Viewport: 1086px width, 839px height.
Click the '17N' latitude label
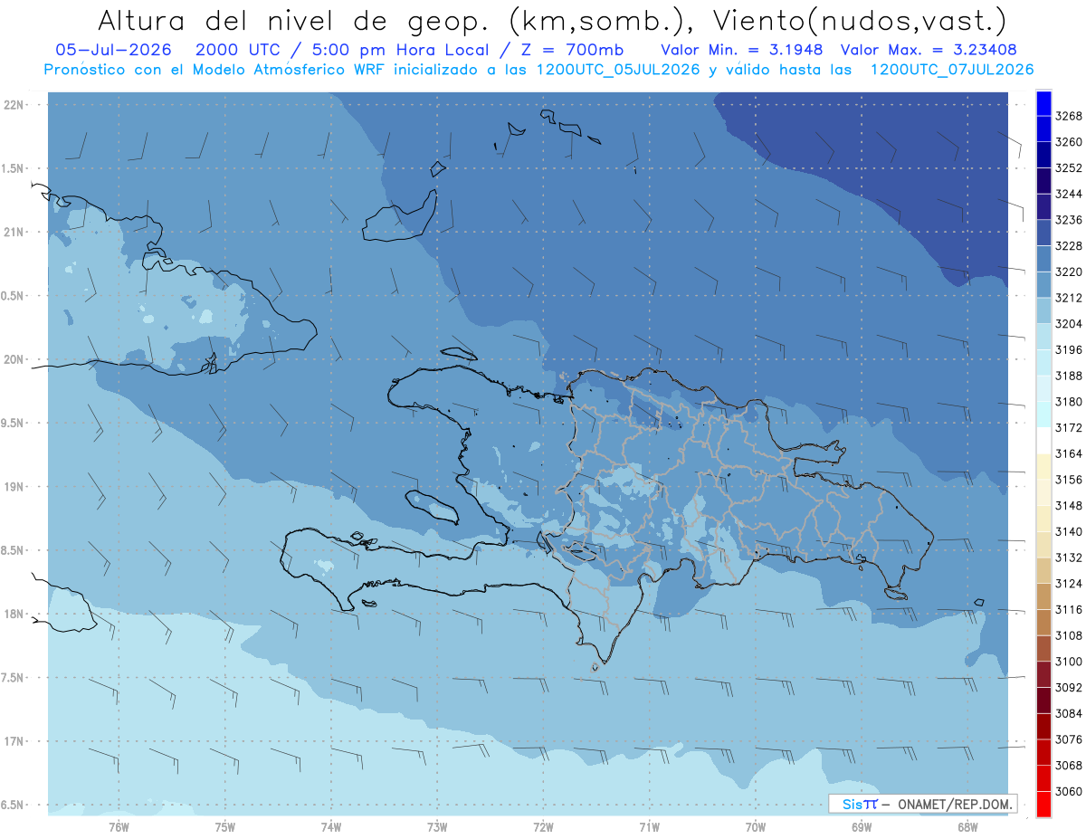pos(14,741)
